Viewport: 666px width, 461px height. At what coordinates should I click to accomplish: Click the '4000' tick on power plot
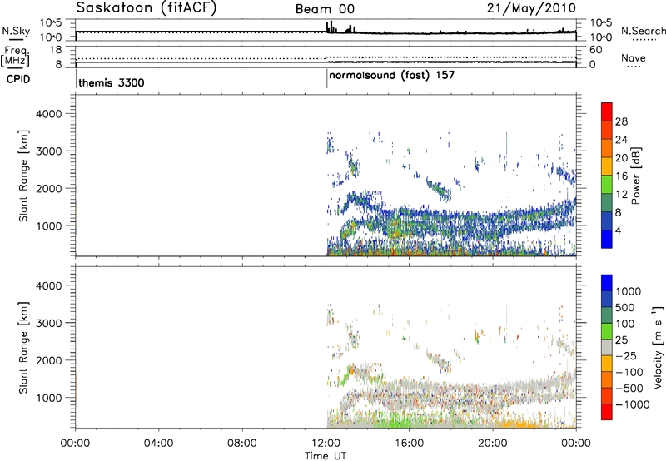tap(49, 114)
